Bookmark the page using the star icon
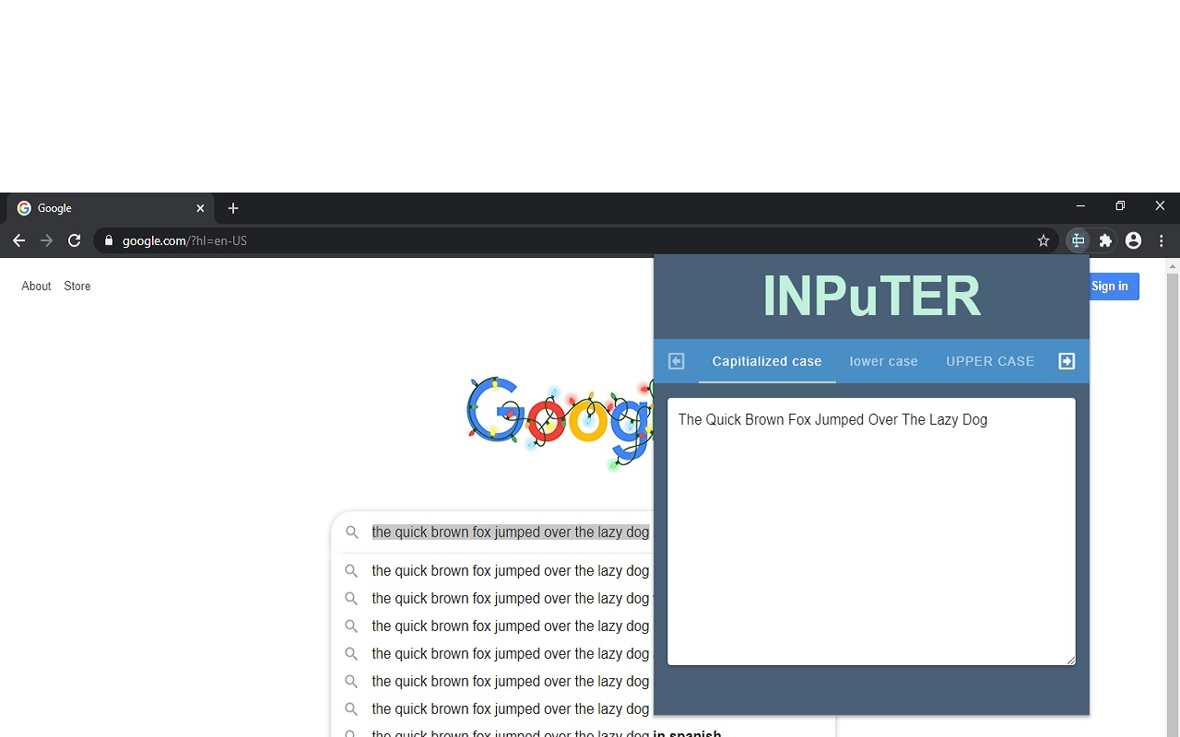The image size is (1180, 737). coord(1043,240)
